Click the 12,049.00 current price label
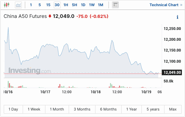Viewport: 185px width, 117px height. pos(172,73)
